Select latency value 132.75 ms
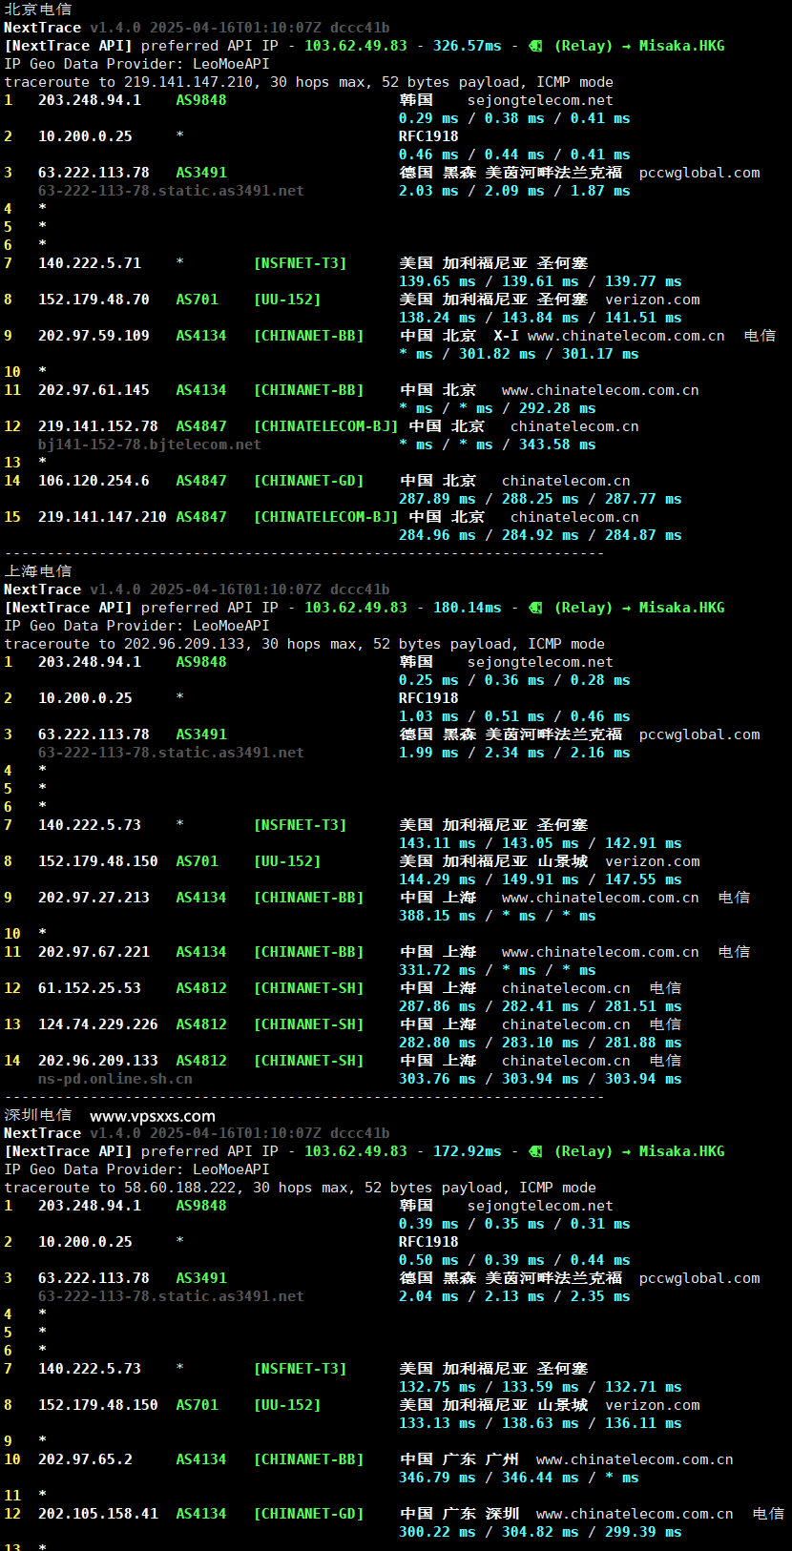The height and width of the screenshot is (1551, 792). (x=437, y=1387)
